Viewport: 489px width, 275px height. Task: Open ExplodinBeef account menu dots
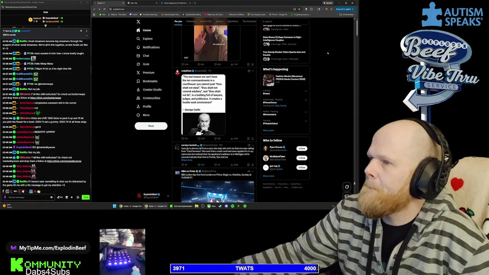tap(168, 196)
